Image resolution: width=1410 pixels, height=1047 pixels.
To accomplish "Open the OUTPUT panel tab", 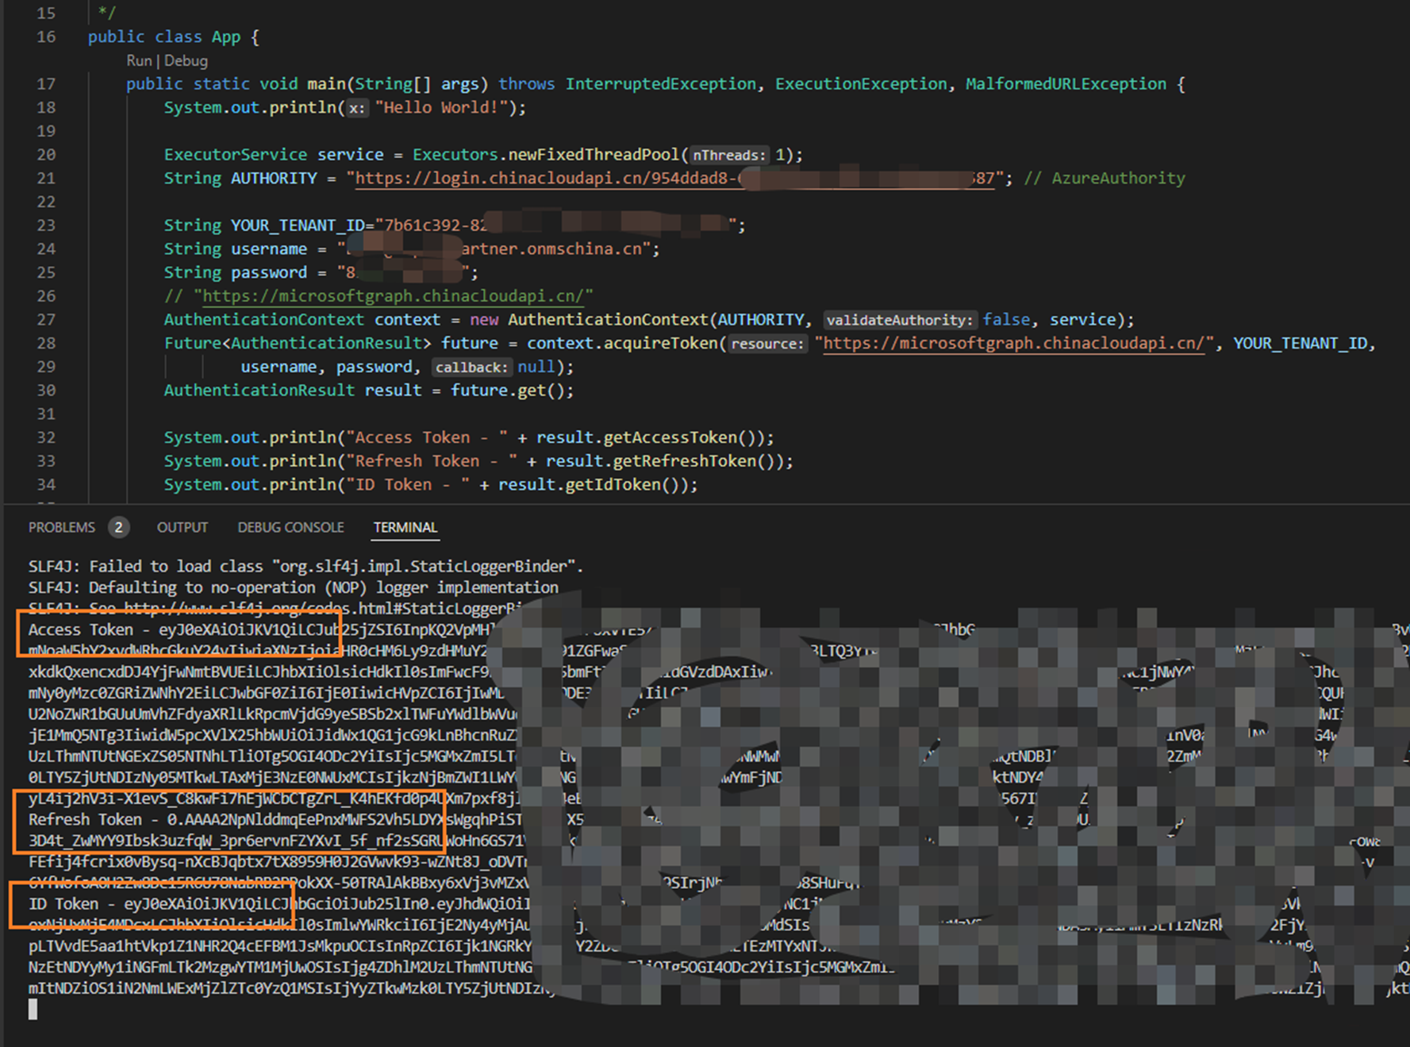I will 182,528.
